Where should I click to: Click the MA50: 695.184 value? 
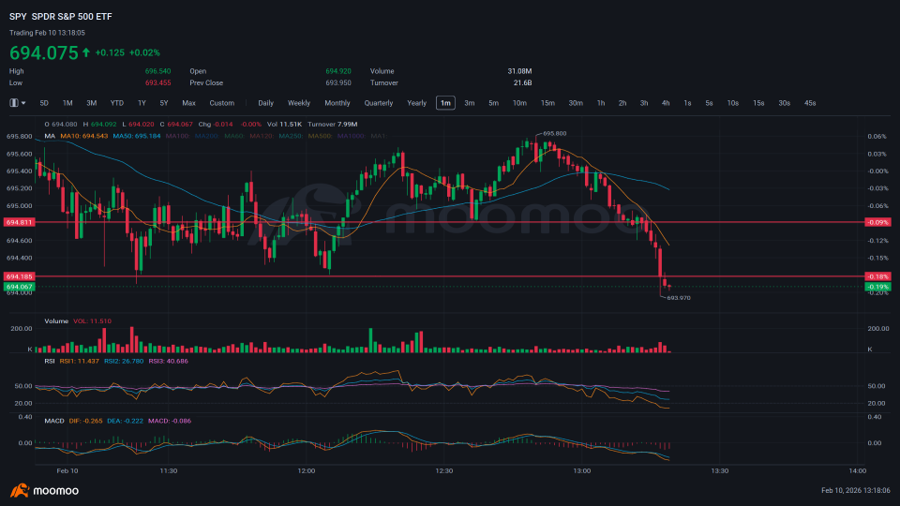coord(137,136)
